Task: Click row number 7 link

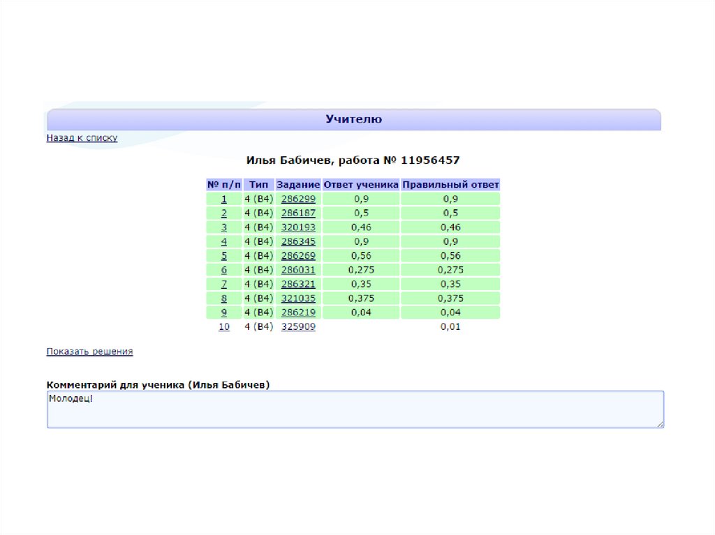Action: (x=224, y=284)
